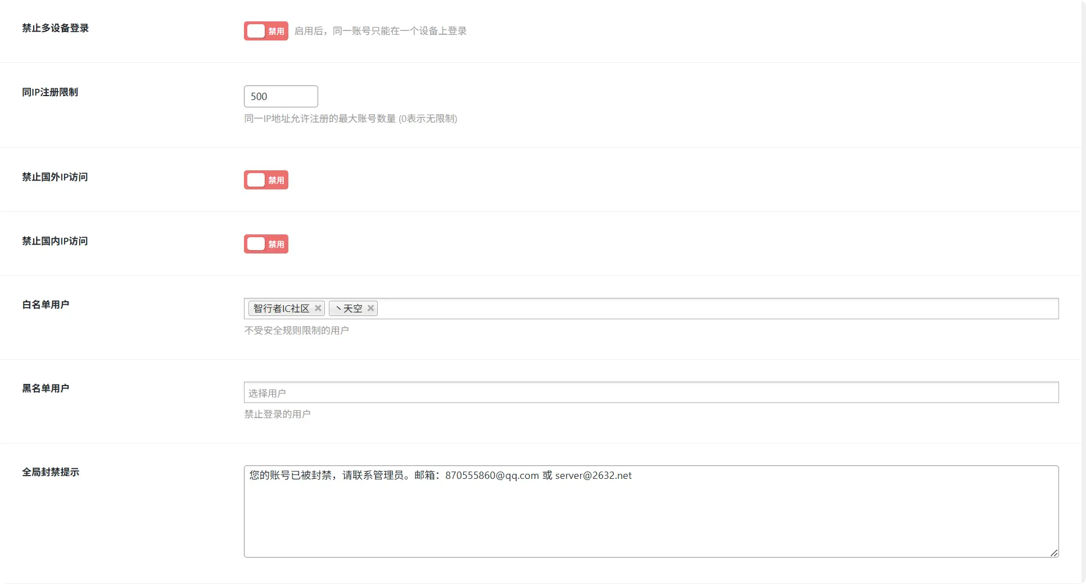
Task: Toggle the 禁止多设备登录 switch
Action: [x=266, y=31]
